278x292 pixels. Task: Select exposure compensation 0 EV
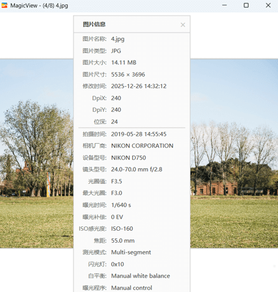pos(117,217)
